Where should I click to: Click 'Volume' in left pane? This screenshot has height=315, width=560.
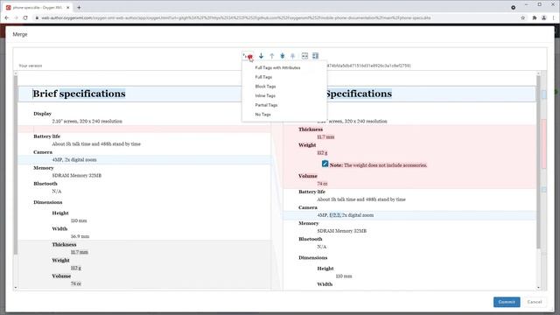click(x=61, y=276)
